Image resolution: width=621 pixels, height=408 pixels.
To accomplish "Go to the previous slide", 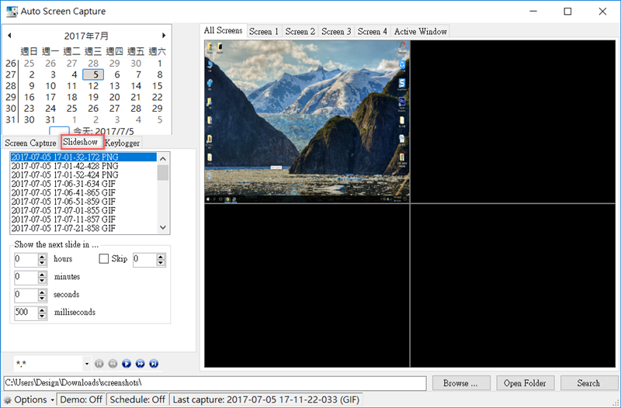I will (x=113, y=363).
